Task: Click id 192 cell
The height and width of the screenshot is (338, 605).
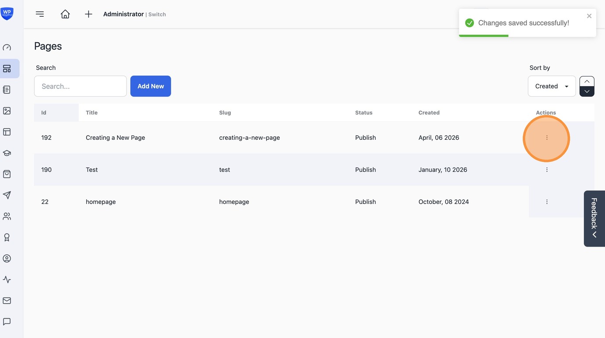Action: 46,138
